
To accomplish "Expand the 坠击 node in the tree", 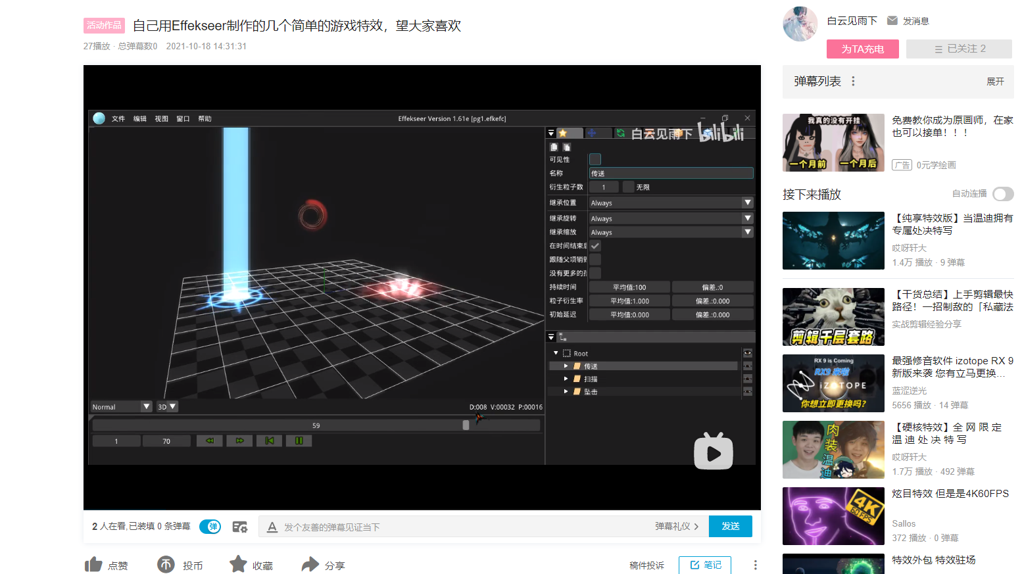I will (x=566, y=391).
